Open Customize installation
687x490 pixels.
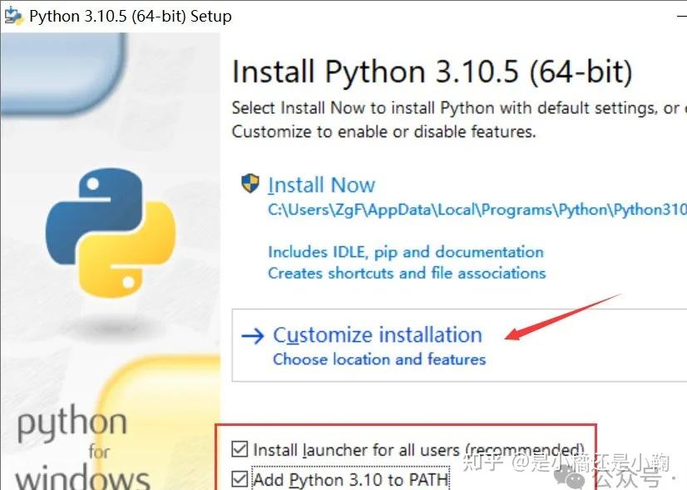[378, 334]
